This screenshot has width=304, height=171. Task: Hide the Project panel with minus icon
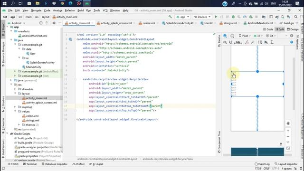pyautogui.click(x=60, y=23)
